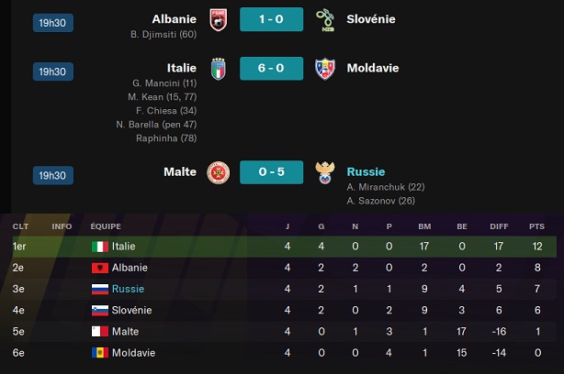Click the Albania team crest icon

tap(218, 19)
